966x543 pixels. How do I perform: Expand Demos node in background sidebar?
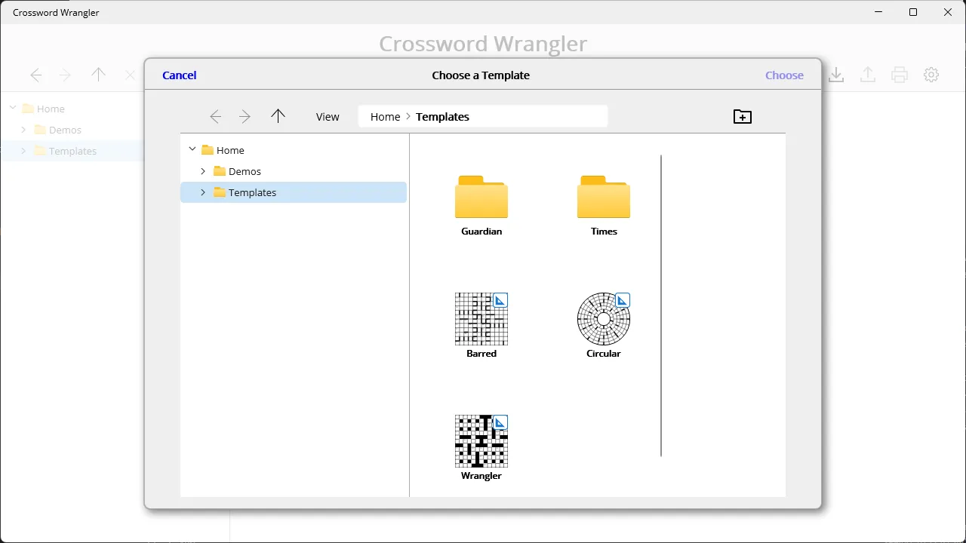23,130
